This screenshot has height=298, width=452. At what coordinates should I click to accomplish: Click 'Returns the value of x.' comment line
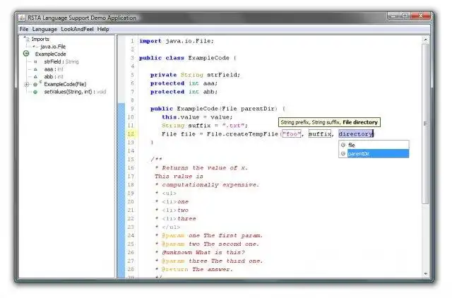click(x=205, y=168)
